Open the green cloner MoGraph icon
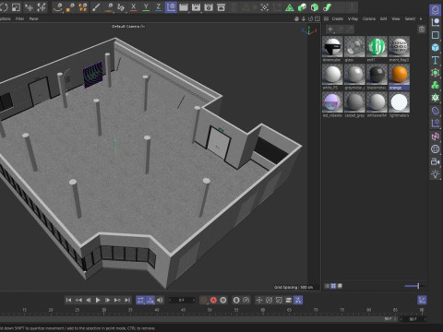443x332 pixels. coord(435,85)
